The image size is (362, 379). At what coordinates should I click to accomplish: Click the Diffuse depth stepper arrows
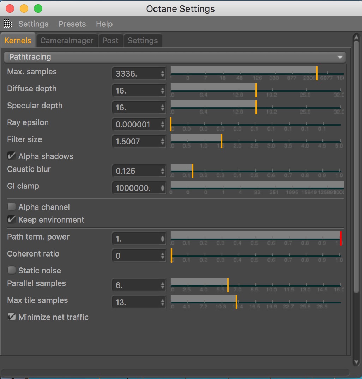pyautogui.click(x=163, y=91)
